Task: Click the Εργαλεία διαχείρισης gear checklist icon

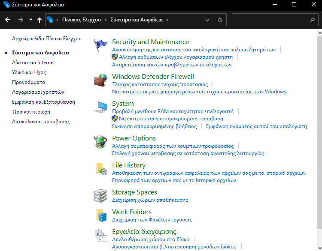Action: pyautogui.click(x=101, y=236)
